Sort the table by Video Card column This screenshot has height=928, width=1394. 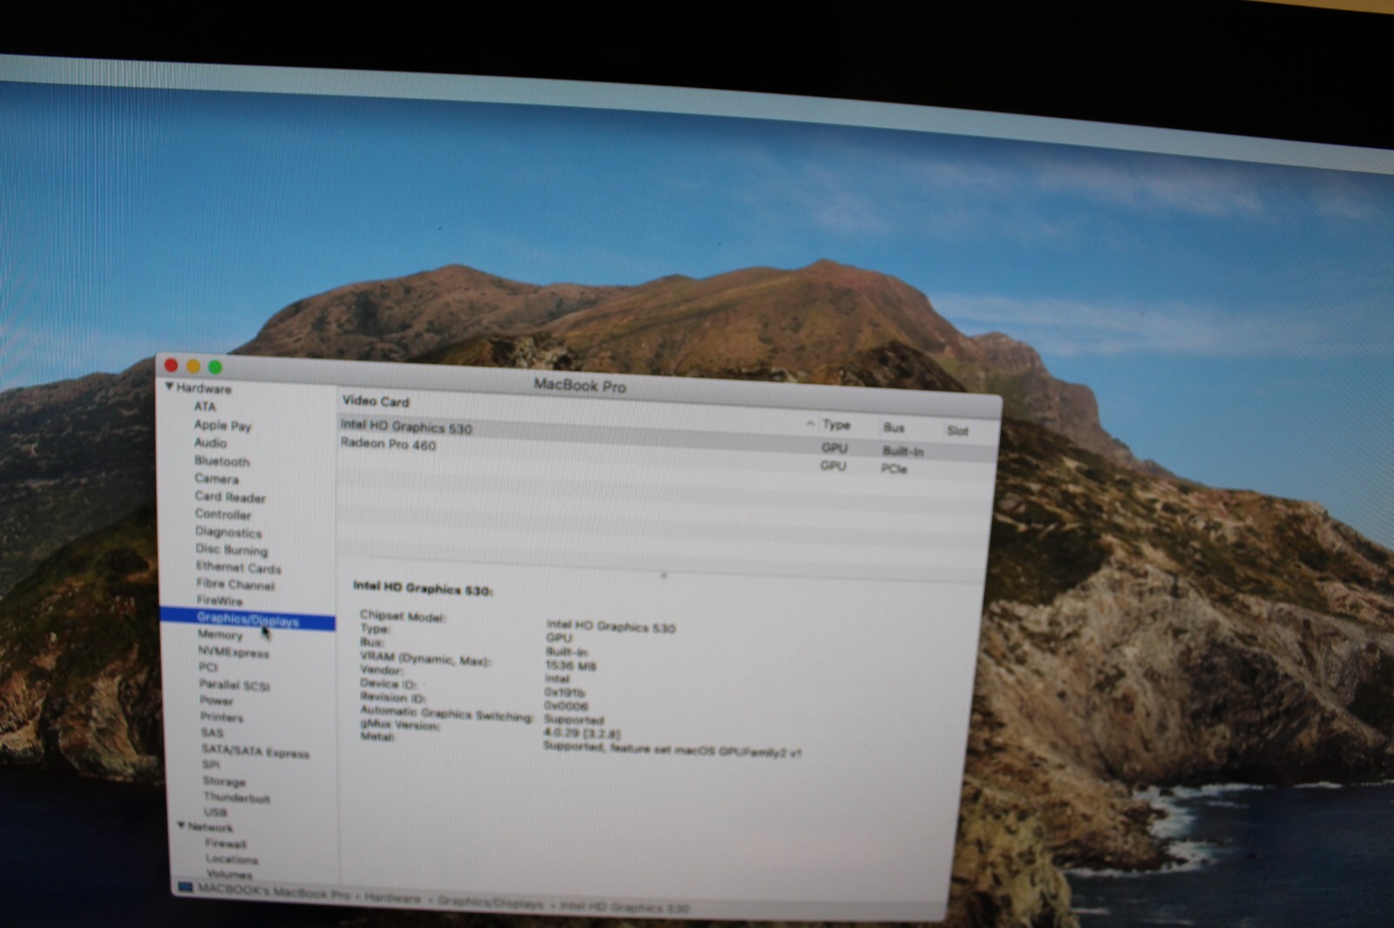click(x=376, y=401)
